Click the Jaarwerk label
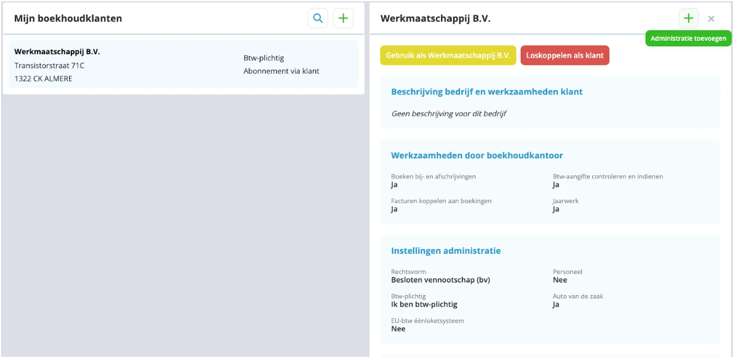The width and height of the screenshot is (733, 358). (x=566, y=201)
